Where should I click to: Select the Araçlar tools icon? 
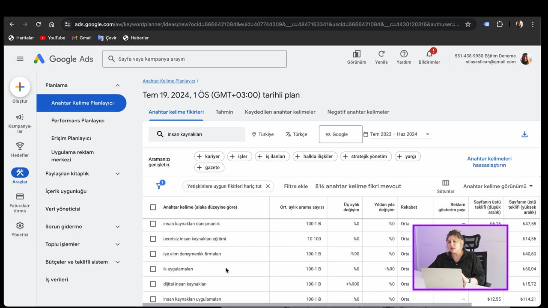click(20, 173)
